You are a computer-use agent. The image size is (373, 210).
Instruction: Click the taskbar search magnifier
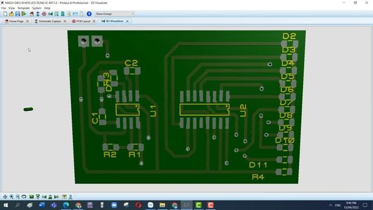tap(17, 205)
